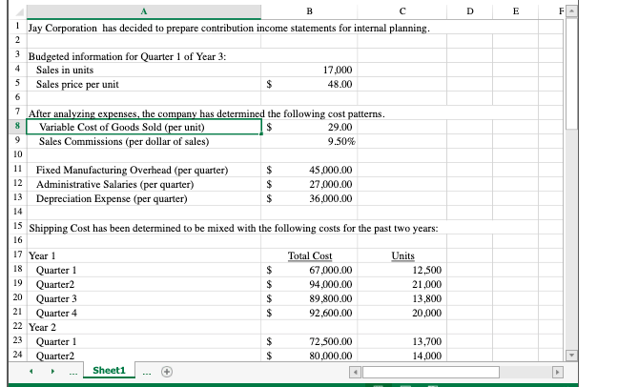This screenshot has height=387, width=618.
Task: Select the 14,000 units cell
Action: point(402,356)
